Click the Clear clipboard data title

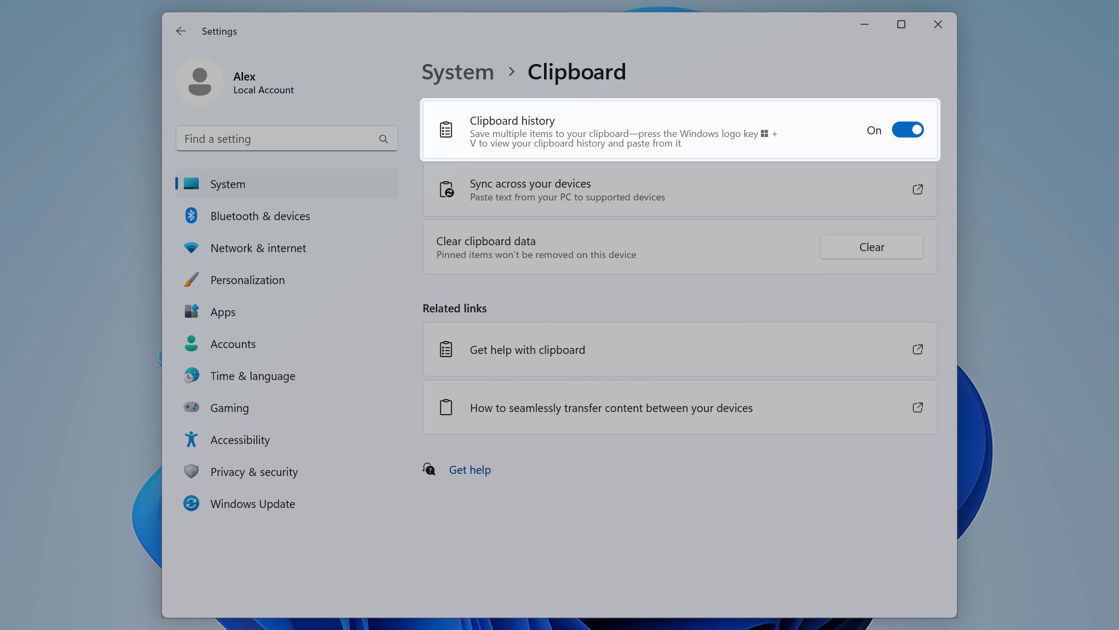point(486,241)
